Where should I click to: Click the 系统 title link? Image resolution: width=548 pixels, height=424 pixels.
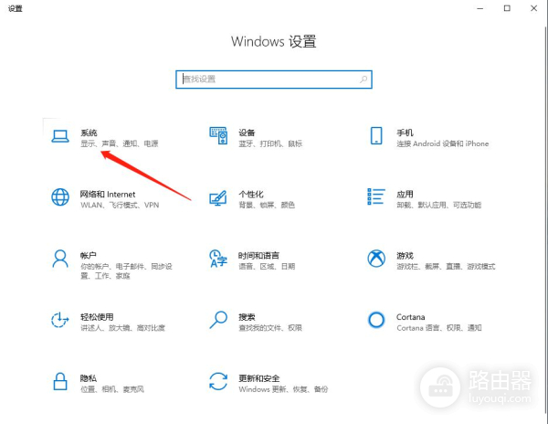pyautogui.click(x=89, y=132)
